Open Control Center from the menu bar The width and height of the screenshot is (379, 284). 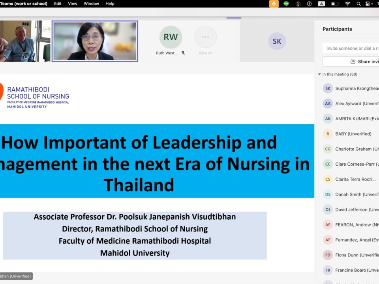pos(368,4)
